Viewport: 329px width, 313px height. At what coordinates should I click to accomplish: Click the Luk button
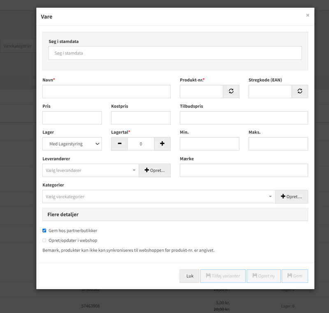point(190,276)
